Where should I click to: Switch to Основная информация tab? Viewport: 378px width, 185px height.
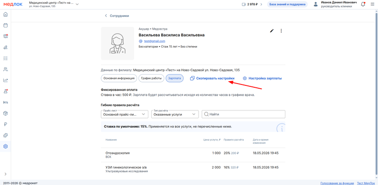[x=119, y=78]
